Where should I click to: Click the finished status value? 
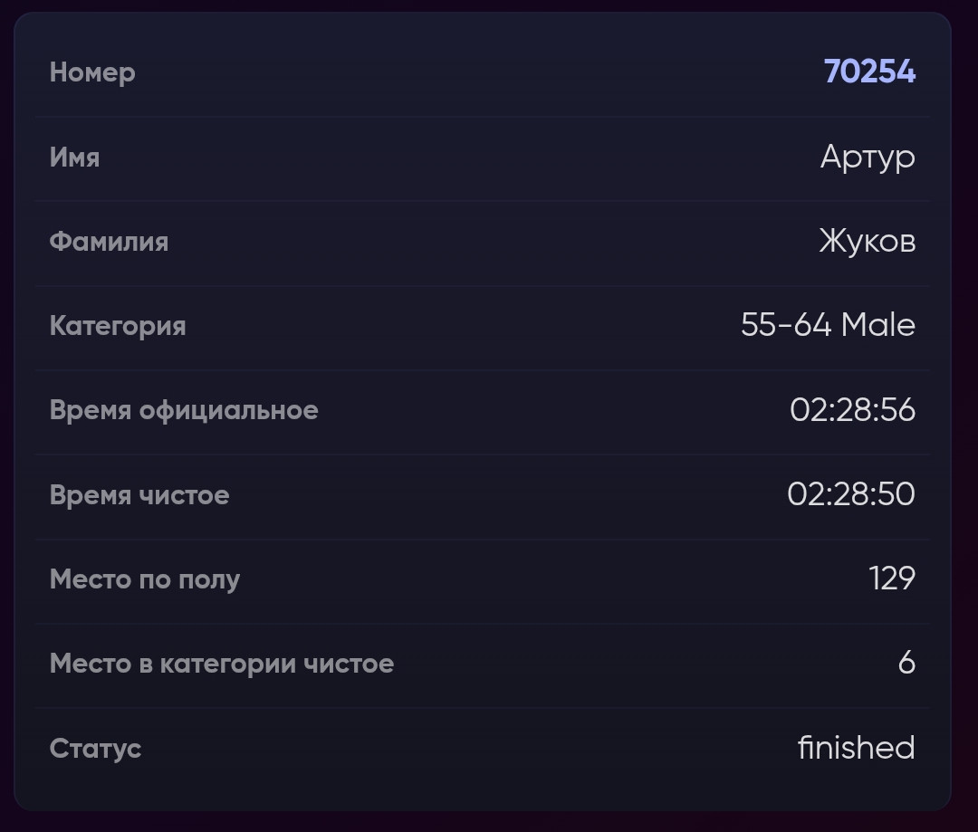857,747
